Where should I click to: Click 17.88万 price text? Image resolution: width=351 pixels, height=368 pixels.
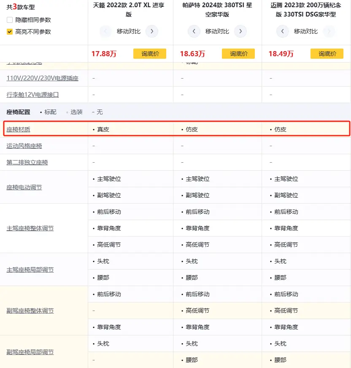coord(104,54)
